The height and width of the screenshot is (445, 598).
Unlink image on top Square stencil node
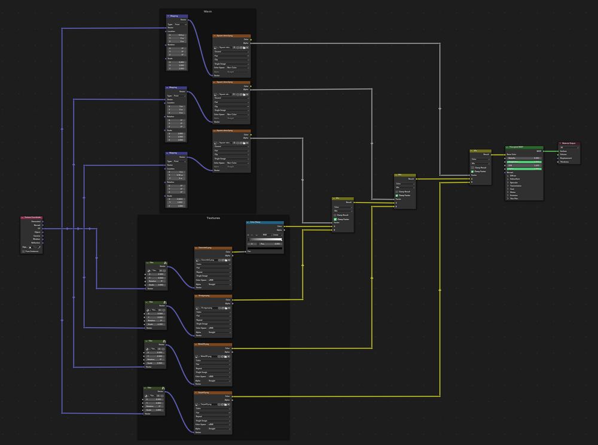click(247, 48)
